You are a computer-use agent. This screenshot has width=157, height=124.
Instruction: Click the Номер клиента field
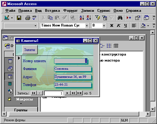click(71, 61)
